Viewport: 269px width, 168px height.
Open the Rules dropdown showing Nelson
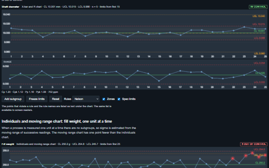click(x=86, y=99)
